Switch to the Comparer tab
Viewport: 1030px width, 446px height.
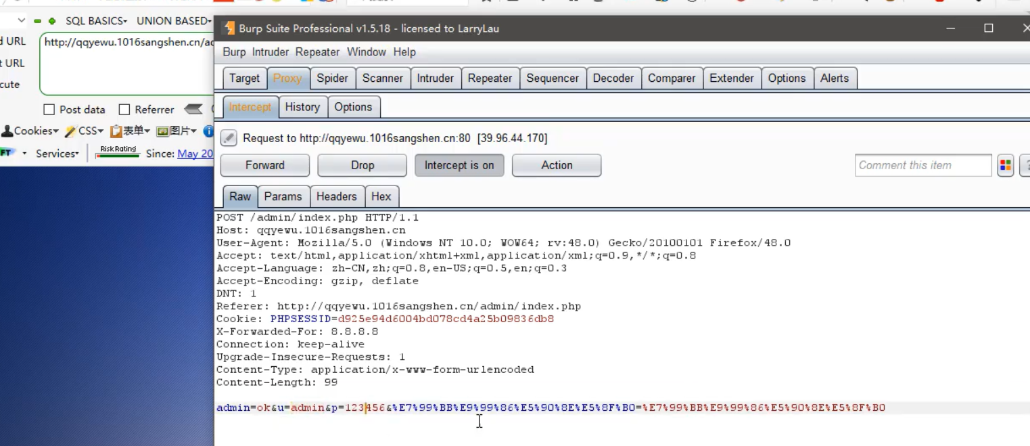coord(672,78)
